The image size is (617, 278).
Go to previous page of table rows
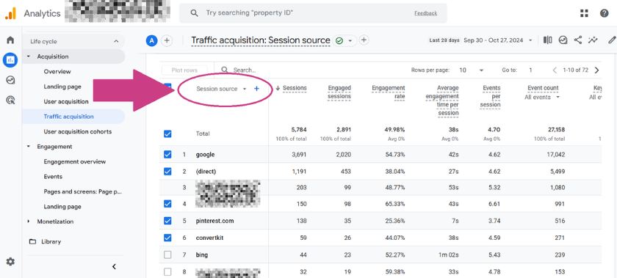(555, 70)
